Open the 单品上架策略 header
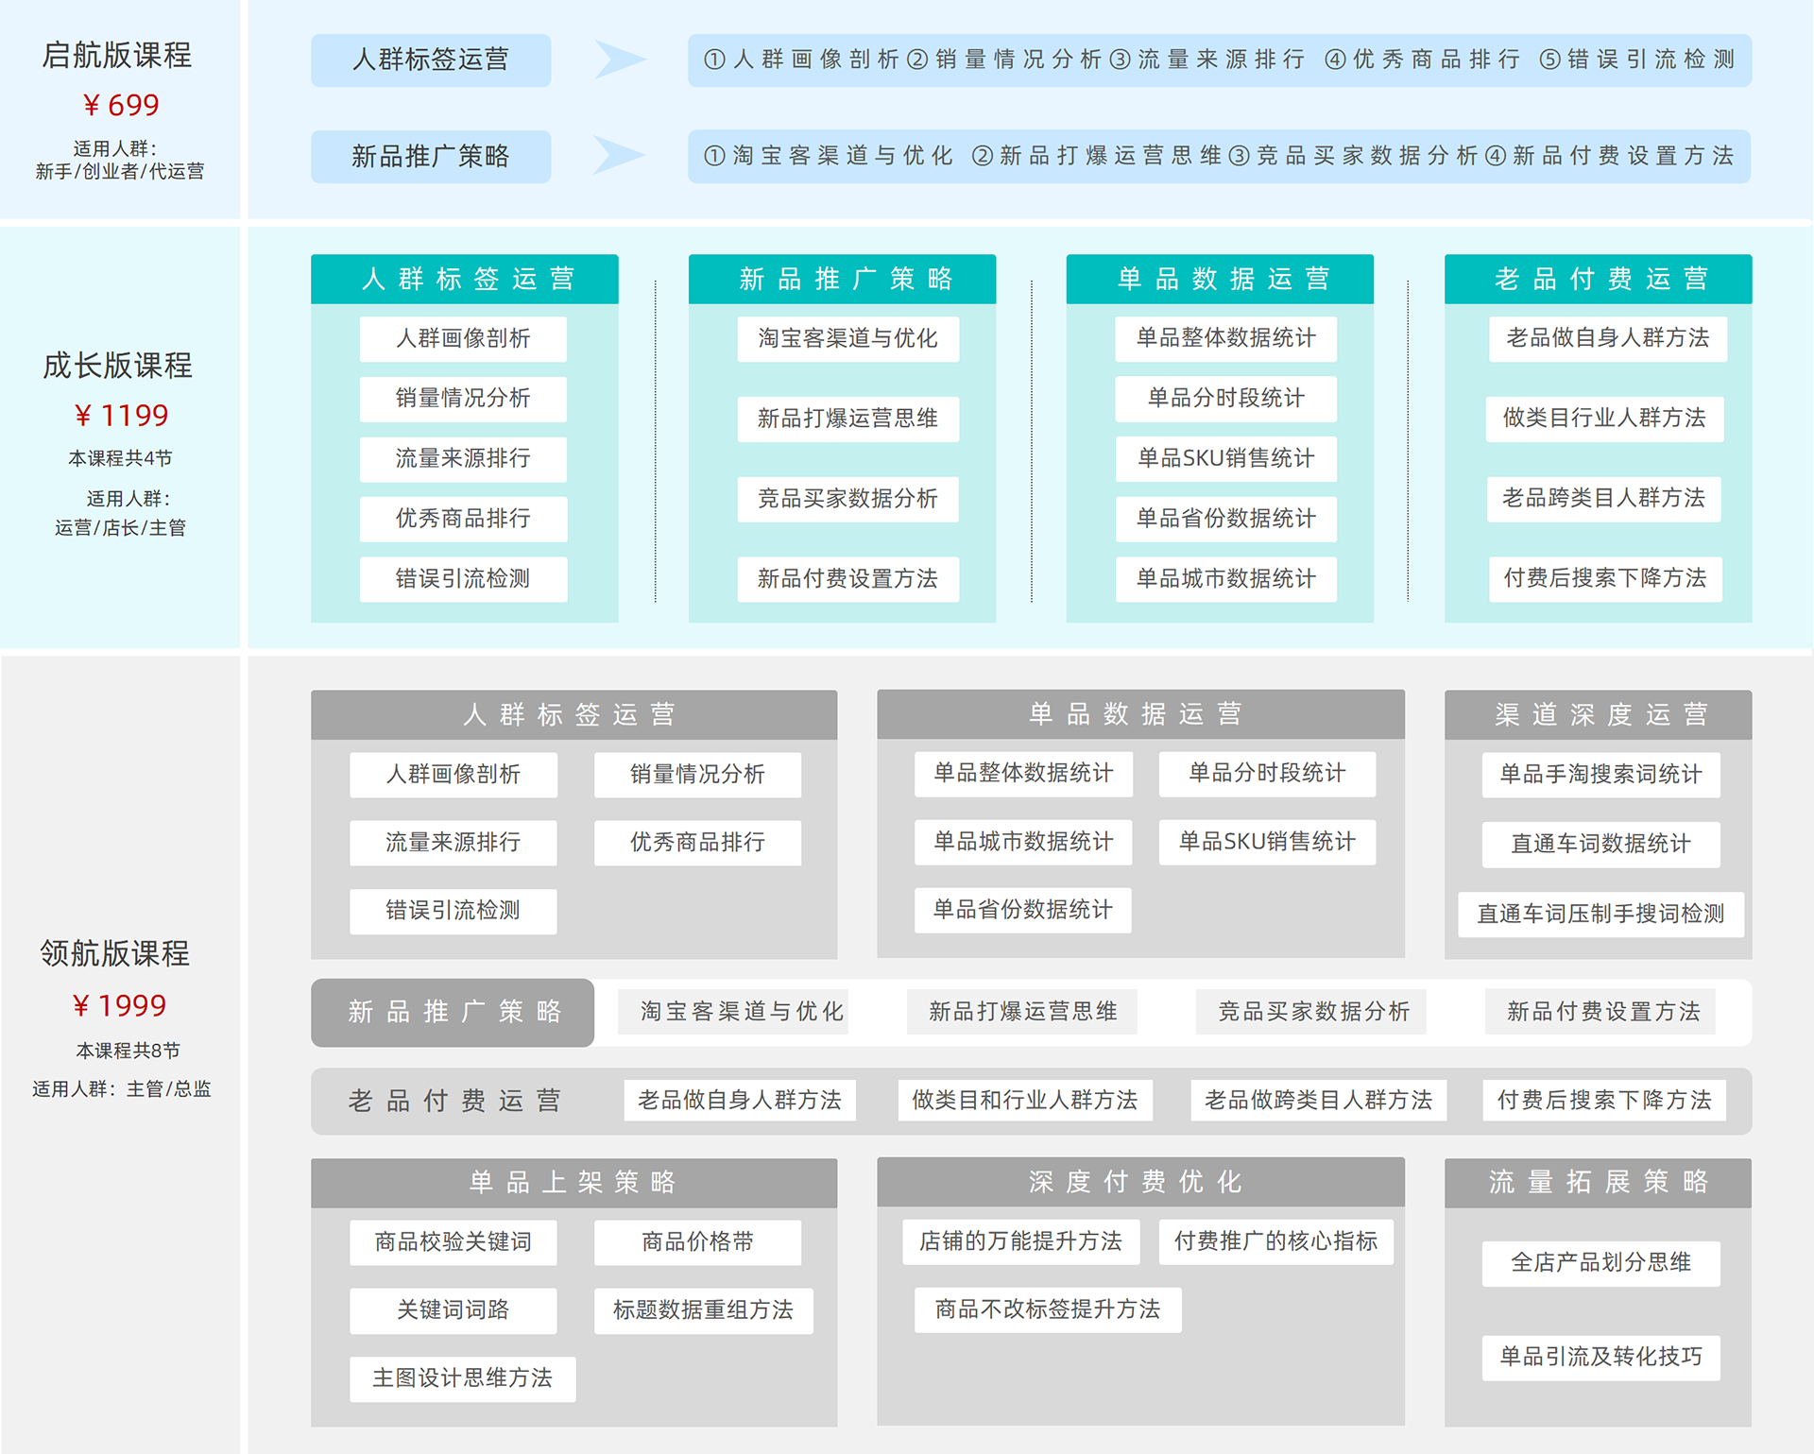Screen dimensions: 1814x1454 (x=573, y=1182)
